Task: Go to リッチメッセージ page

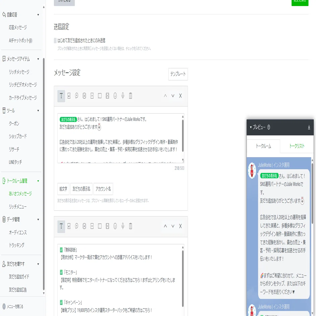Action: (x=19, y=72)
